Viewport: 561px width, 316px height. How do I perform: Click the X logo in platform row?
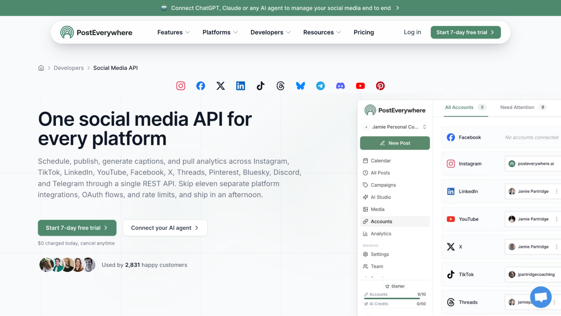(x=221, y=86)
